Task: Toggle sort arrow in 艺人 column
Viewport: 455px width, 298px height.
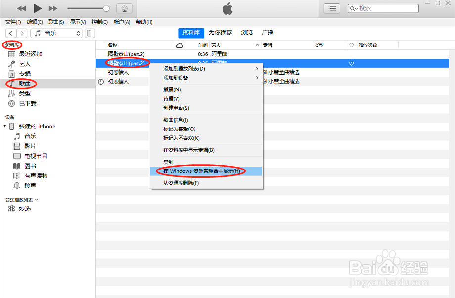Action: tap(257, 45)
